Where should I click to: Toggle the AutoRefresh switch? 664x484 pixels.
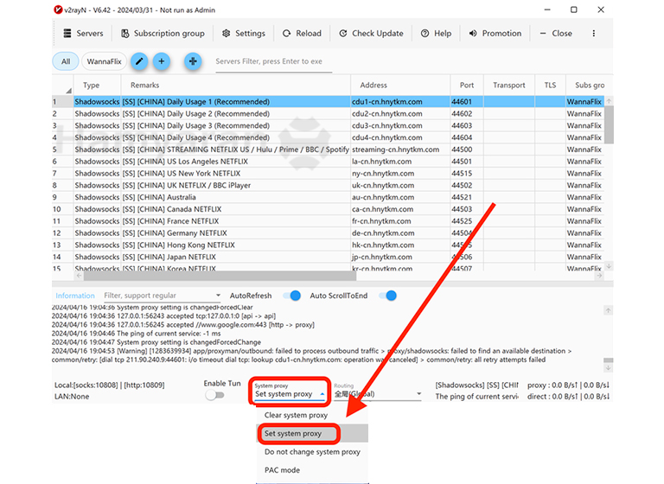(x=293, y=296)
